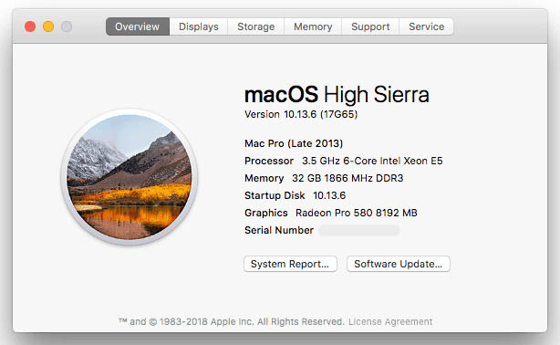The image size is (560, 345).
Task: Click the Processor specification line
Action: 344,161
